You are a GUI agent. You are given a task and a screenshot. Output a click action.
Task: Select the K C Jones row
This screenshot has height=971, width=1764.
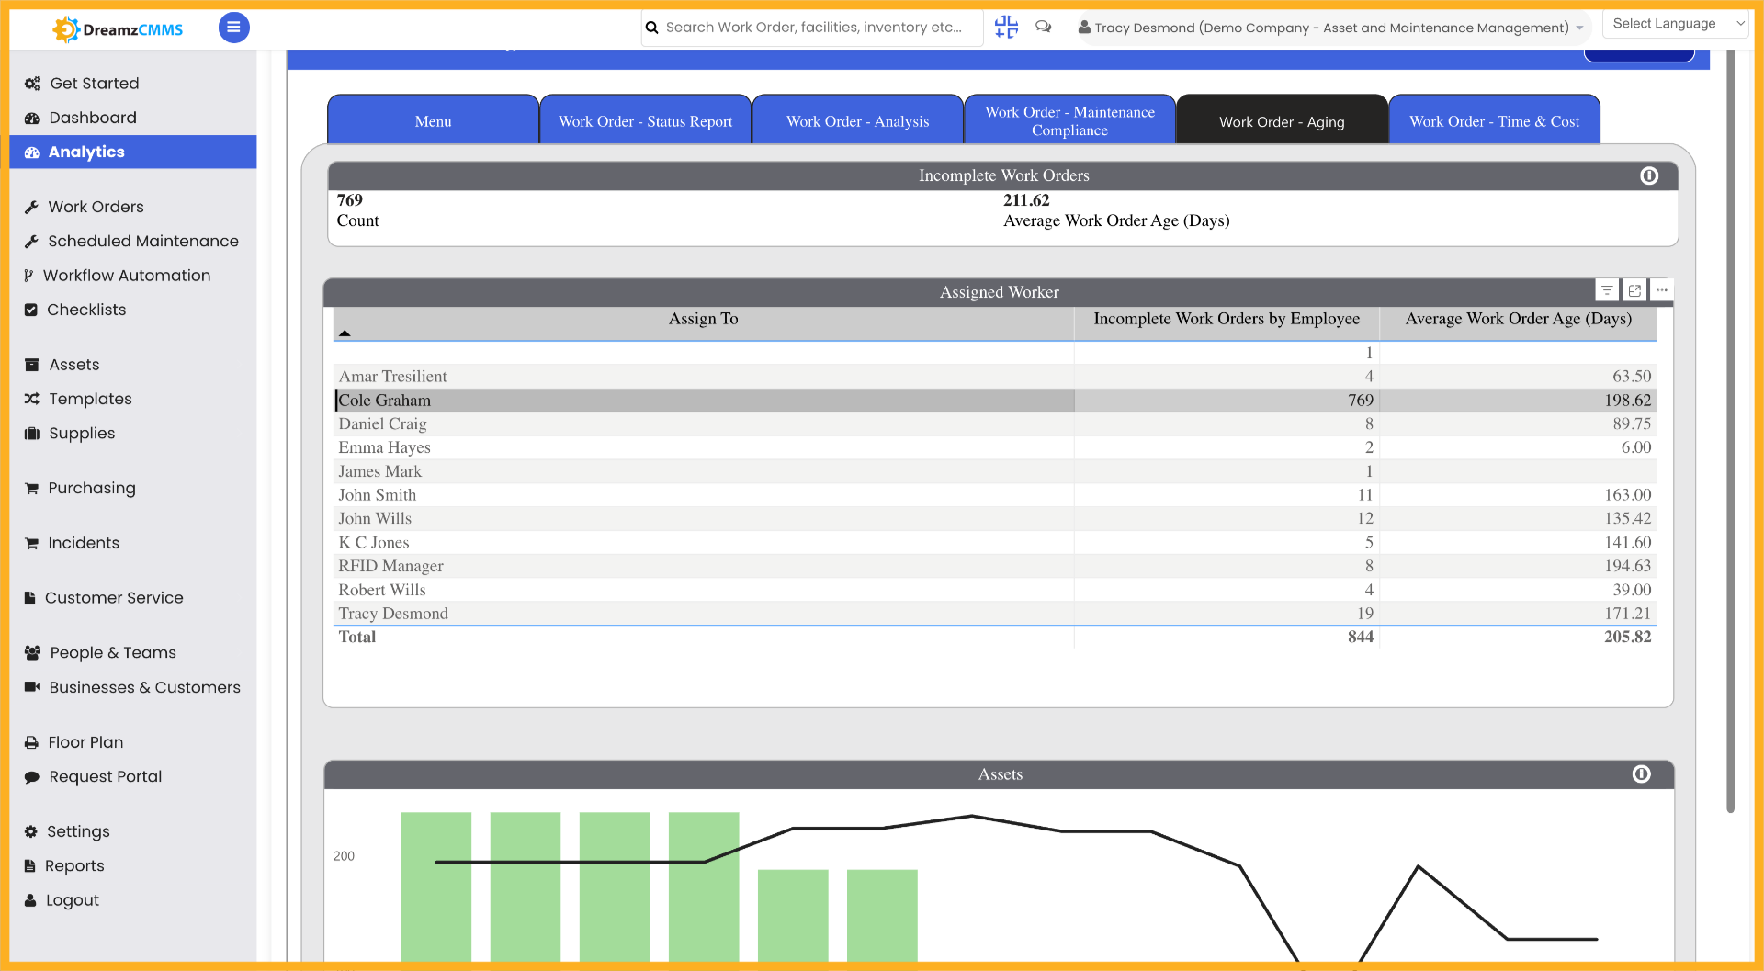coord(995,543)
